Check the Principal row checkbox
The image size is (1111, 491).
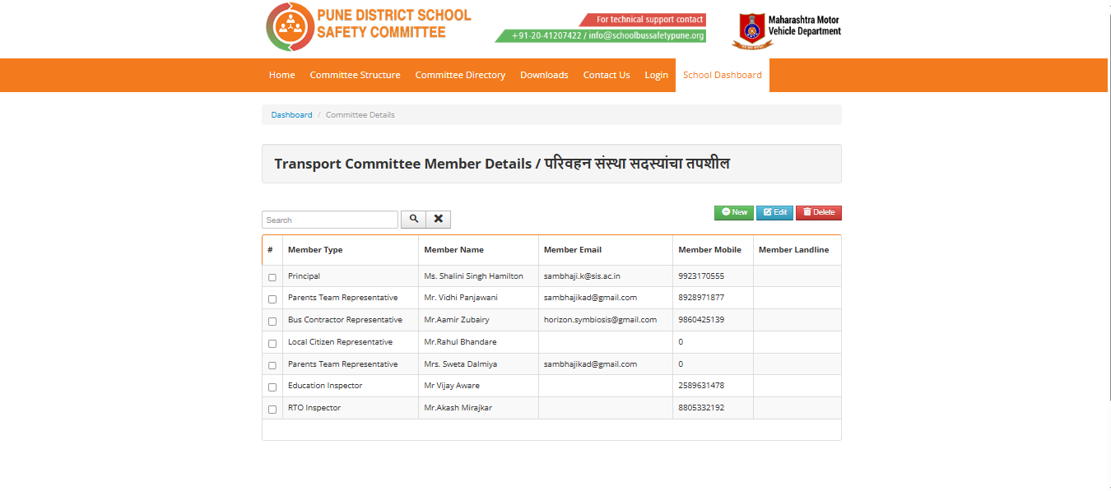pos(272,277)
